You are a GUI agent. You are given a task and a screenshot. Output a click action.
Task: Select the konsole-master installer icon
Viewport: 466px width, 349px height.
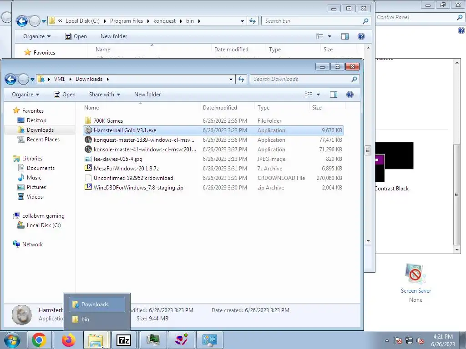click(x=88, y=149)
